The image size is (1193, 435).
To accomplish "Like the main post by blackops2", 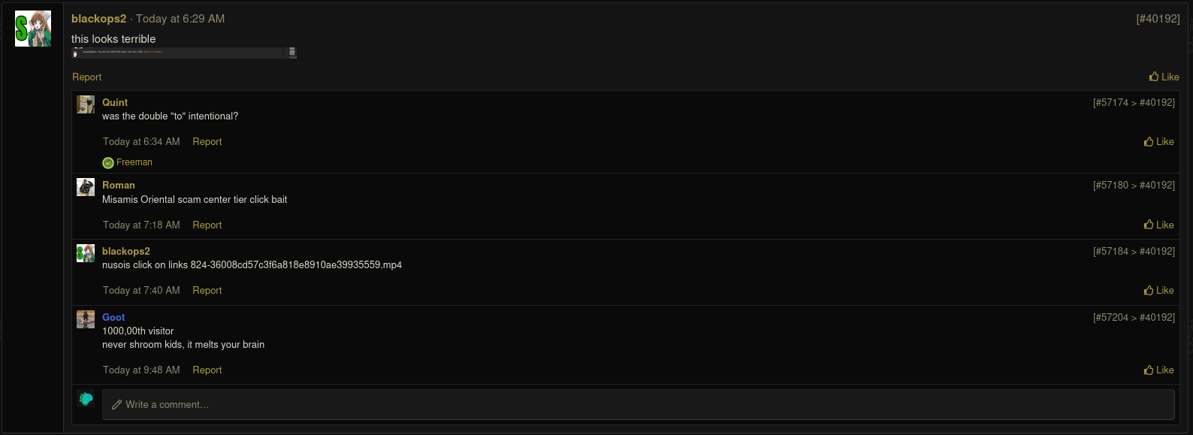I will click(x=1164, y=77).
